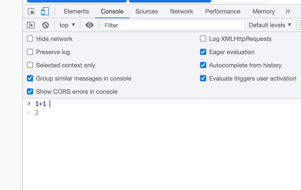301x190 pixels.
Task: Click the eye live expression icon
Action: 89,25
